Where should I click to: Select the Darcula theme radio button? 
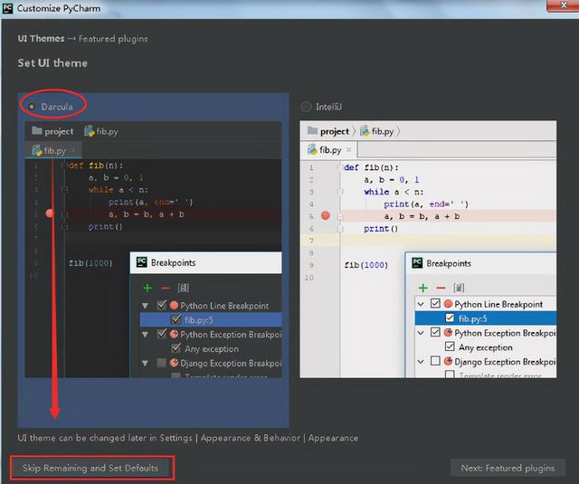[x=32, y=107]
